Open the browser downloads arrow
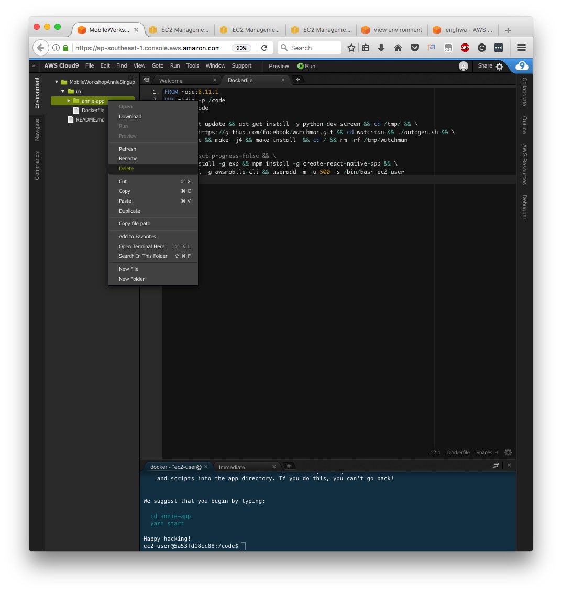562x593 pixels. (x=381, y=48)
